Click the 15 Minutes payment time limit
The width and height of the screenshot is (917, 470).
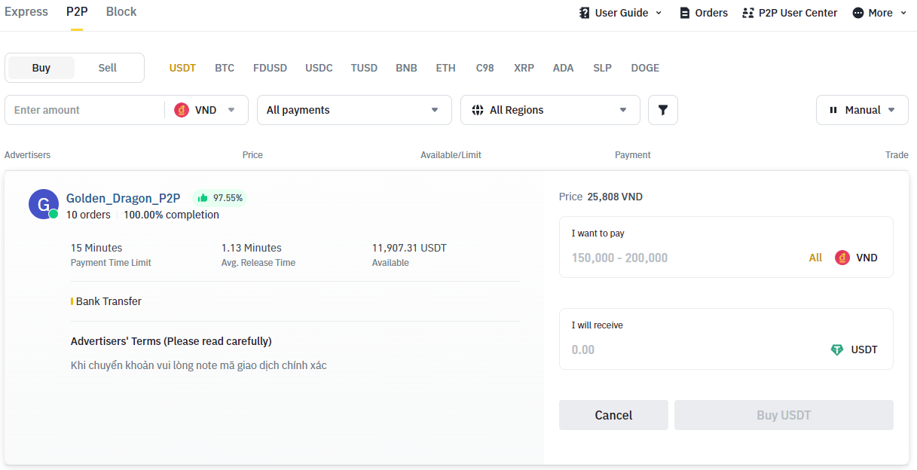(96, 248)
